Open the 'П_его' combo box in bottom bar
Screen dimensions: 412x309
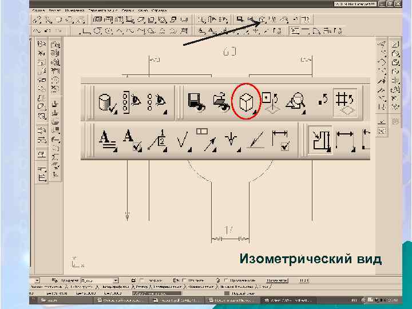100,280
